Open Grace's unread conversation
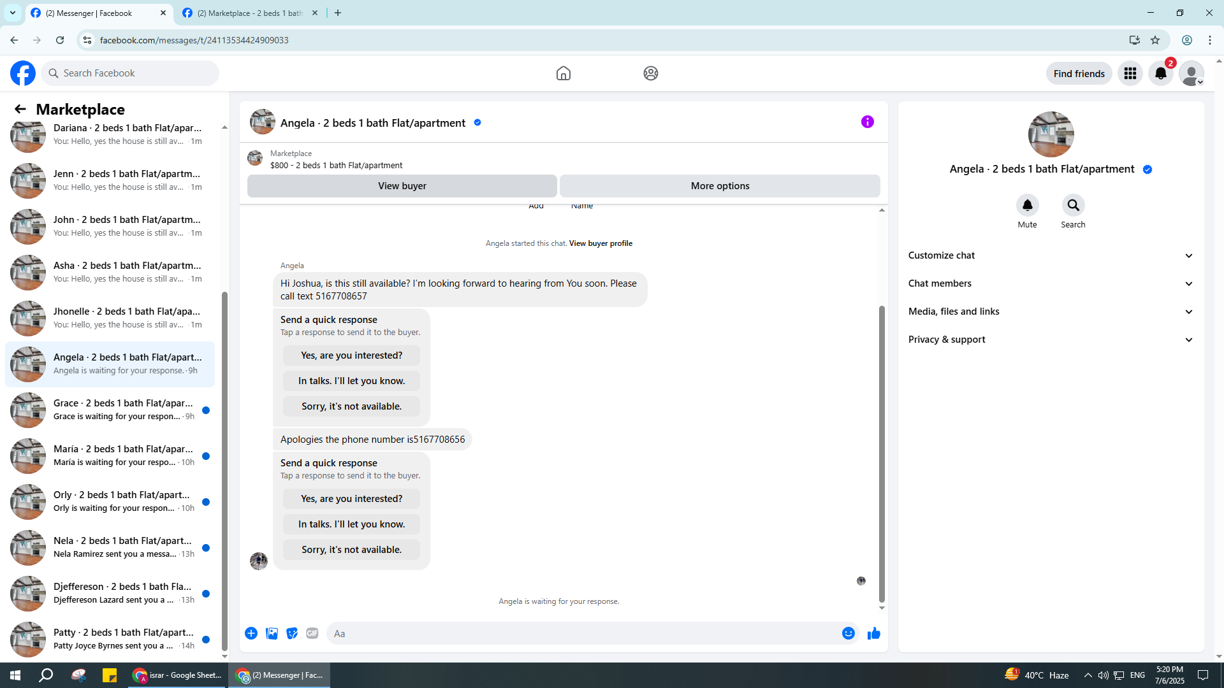Image resolution: width=1224 pixels, height=688 pixels. point(110,410)
